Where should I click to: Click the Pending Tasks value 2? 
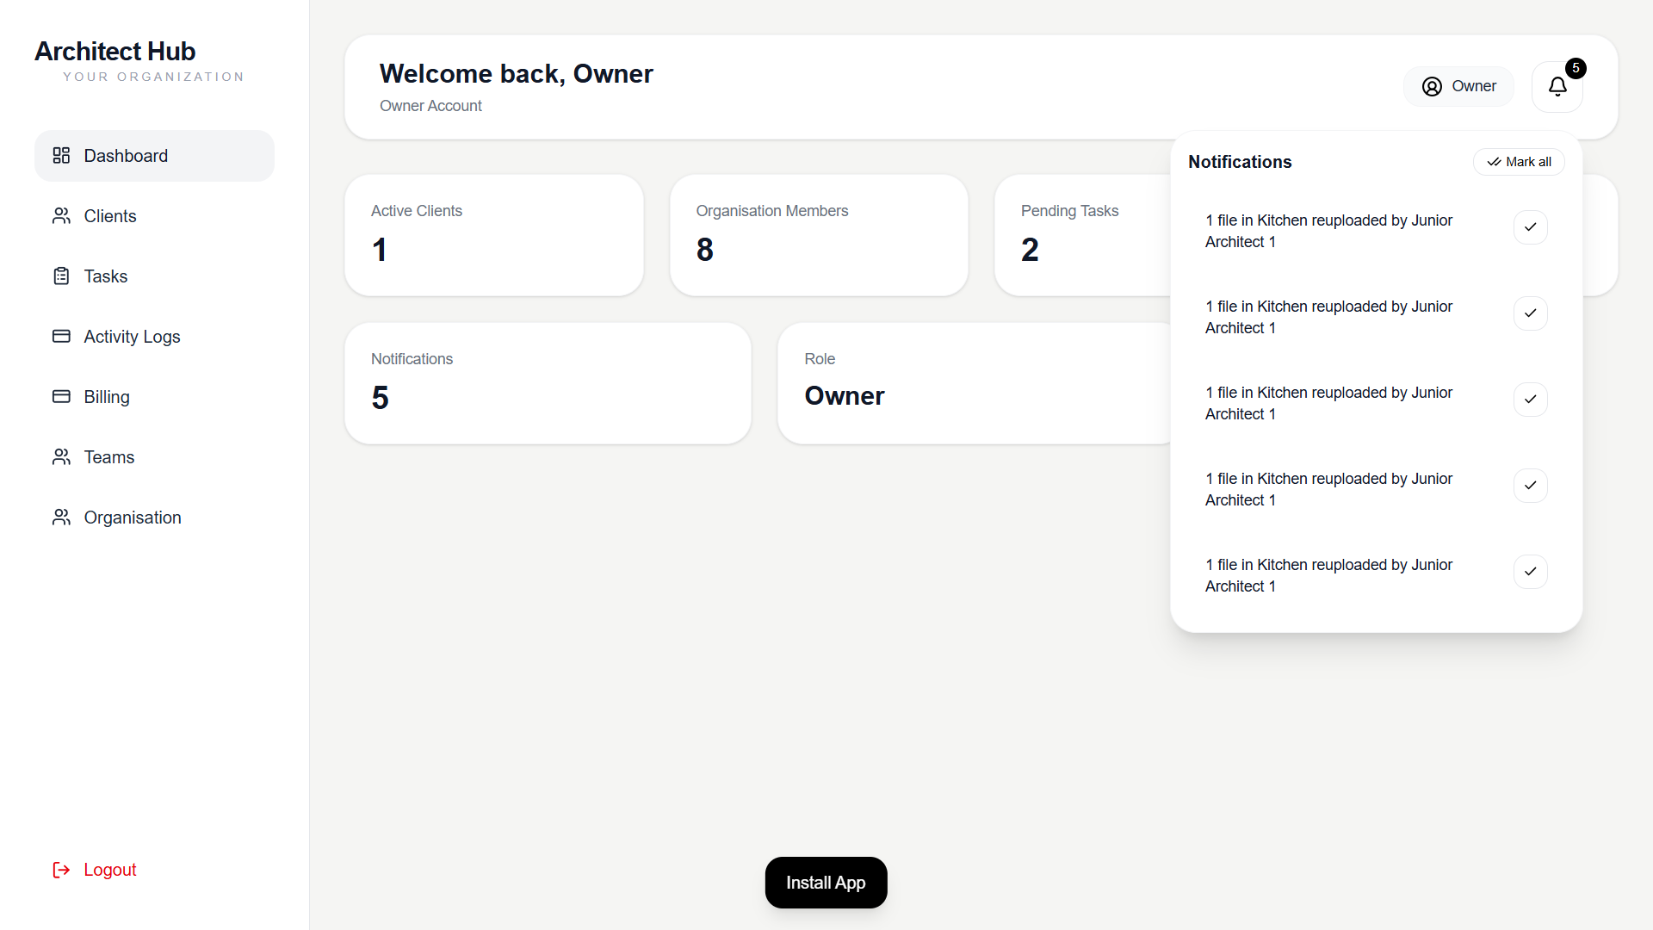pos(1030,250)
